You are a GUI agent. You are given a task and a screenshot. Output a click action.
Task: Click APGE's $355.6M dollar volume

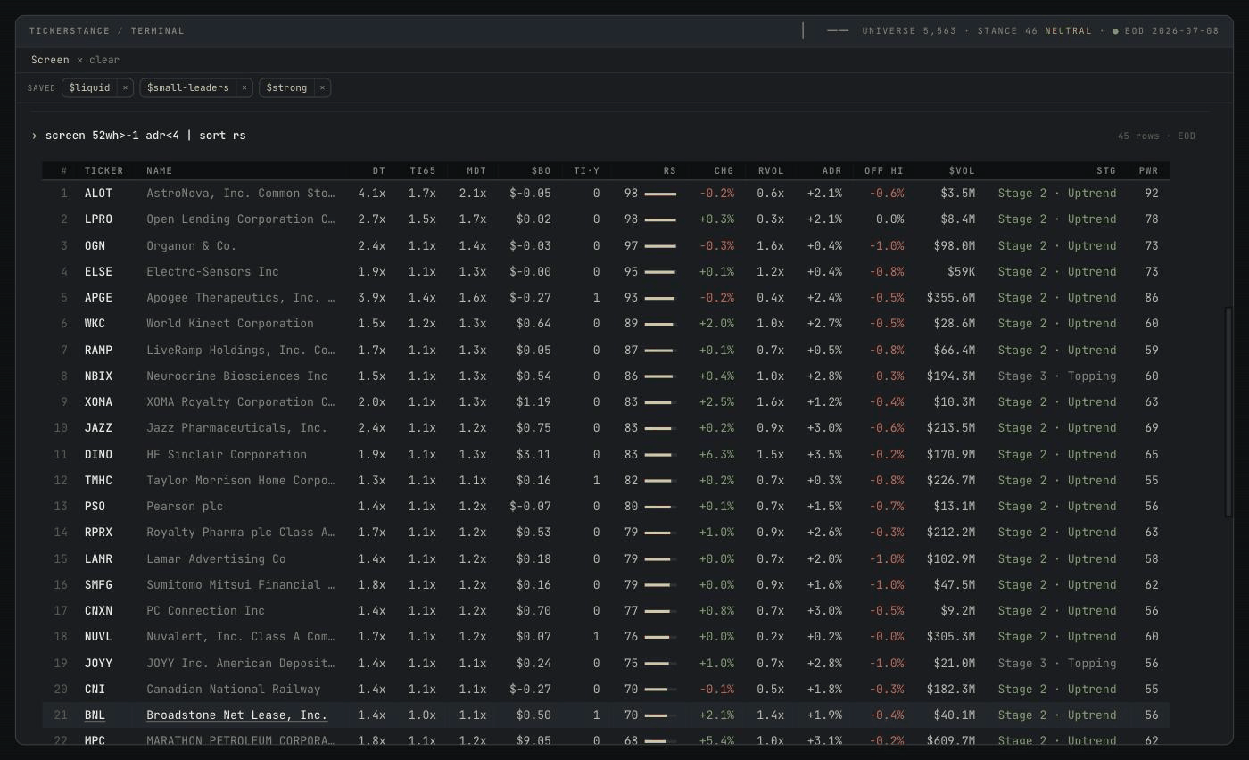point(951,297)
